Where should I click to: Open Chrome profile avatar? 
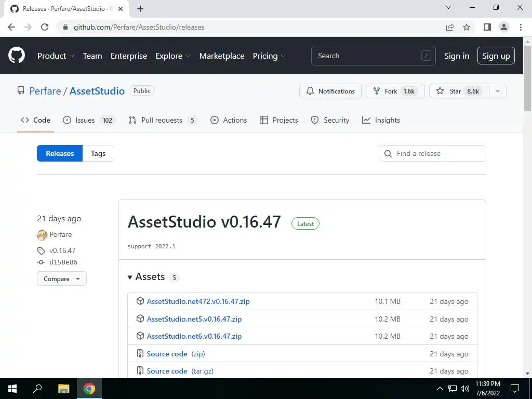click(504, 27)
